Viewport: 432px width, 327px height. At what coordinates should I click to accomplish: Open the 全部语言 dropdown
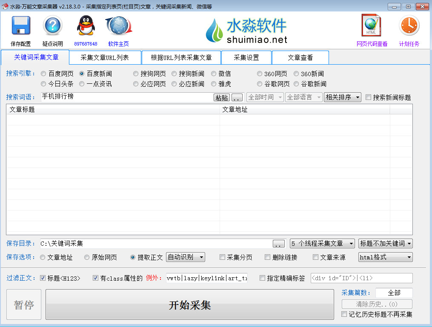point(303,97)
